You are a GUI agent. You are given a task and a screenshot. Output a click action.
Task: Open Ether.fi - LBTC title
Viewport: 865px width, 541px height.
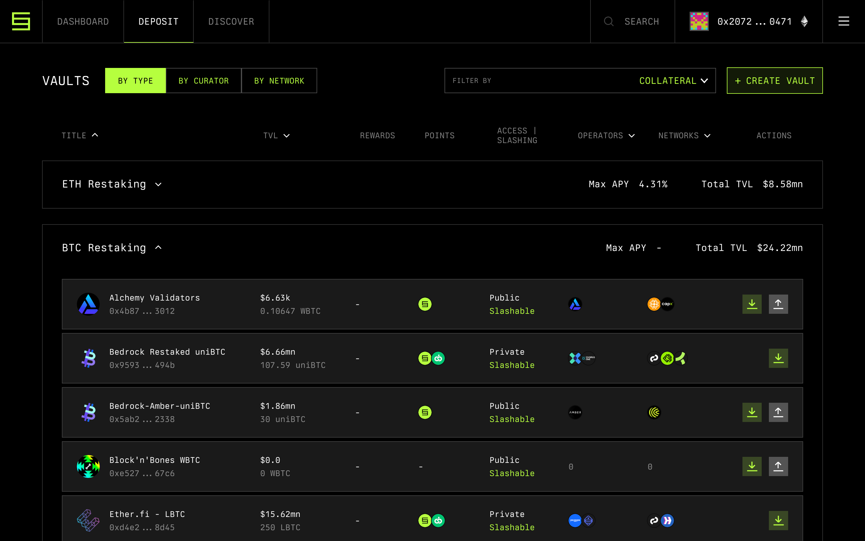(147, 514)
